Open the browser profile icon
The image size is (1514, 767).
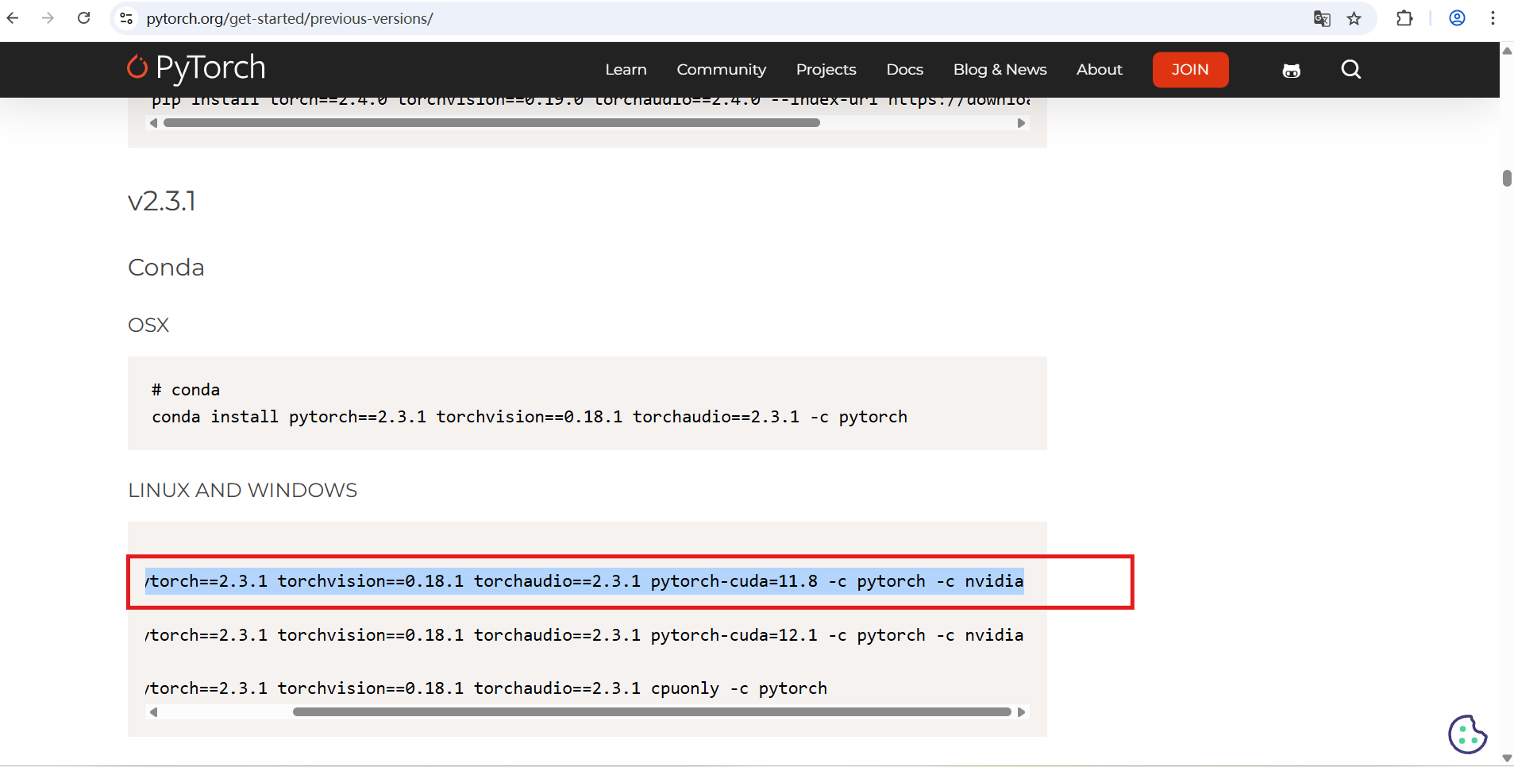[1457, 18]
